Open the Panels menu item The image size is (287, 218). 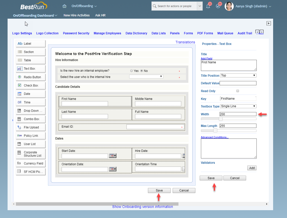click(x=175, y=33)
